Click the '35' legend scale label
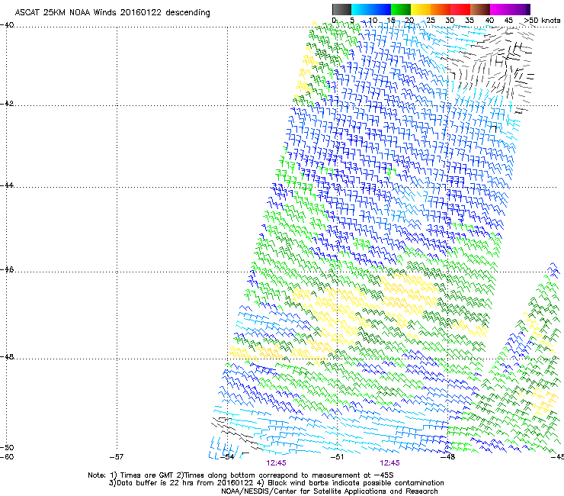The height and width of the screenshot is (496, 564). tap(469, 21)
